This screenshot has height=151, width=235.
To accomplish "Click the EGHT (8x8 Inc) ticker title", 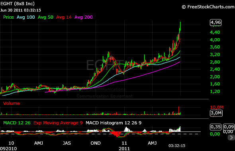I will pyautogui.click(x=18, y=4).
